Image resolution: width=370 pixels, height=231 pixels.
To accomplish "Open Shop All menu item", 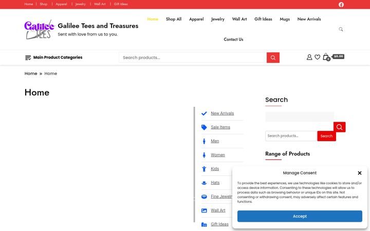I will coord(174,19).
